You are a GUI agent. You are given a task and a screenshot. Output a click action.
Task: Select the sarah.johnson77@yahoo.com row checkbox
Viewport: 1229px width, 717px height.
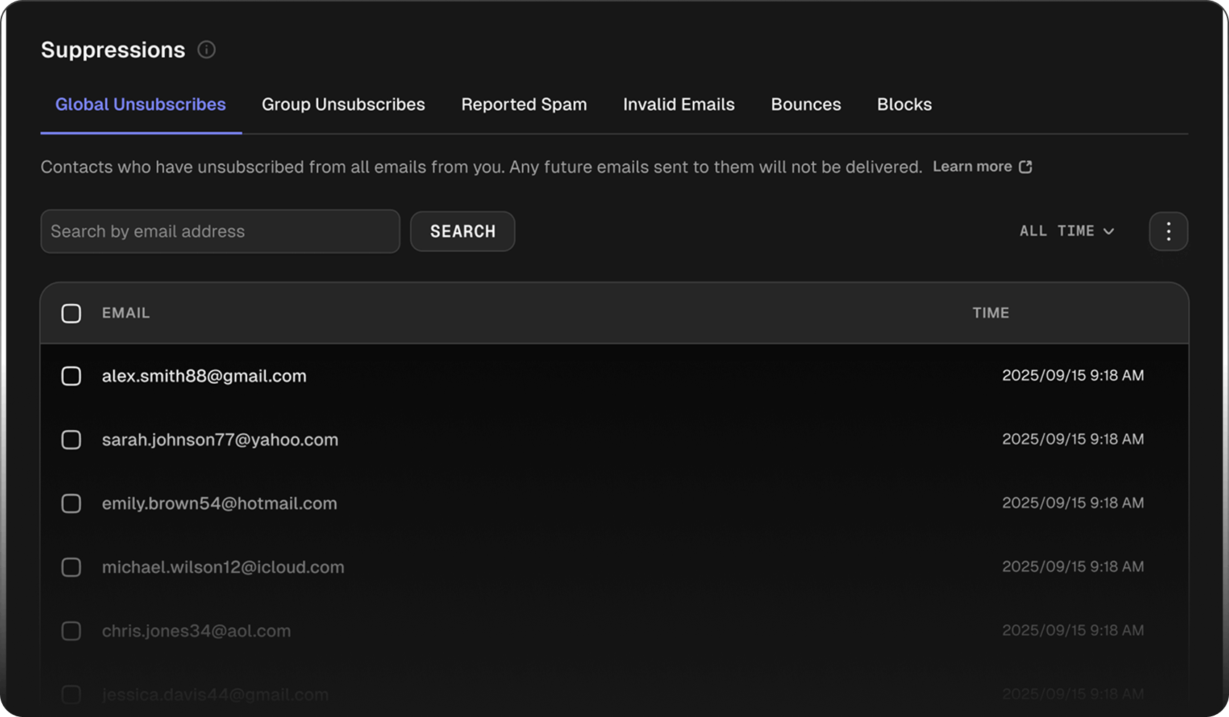(x=71, y=440)
